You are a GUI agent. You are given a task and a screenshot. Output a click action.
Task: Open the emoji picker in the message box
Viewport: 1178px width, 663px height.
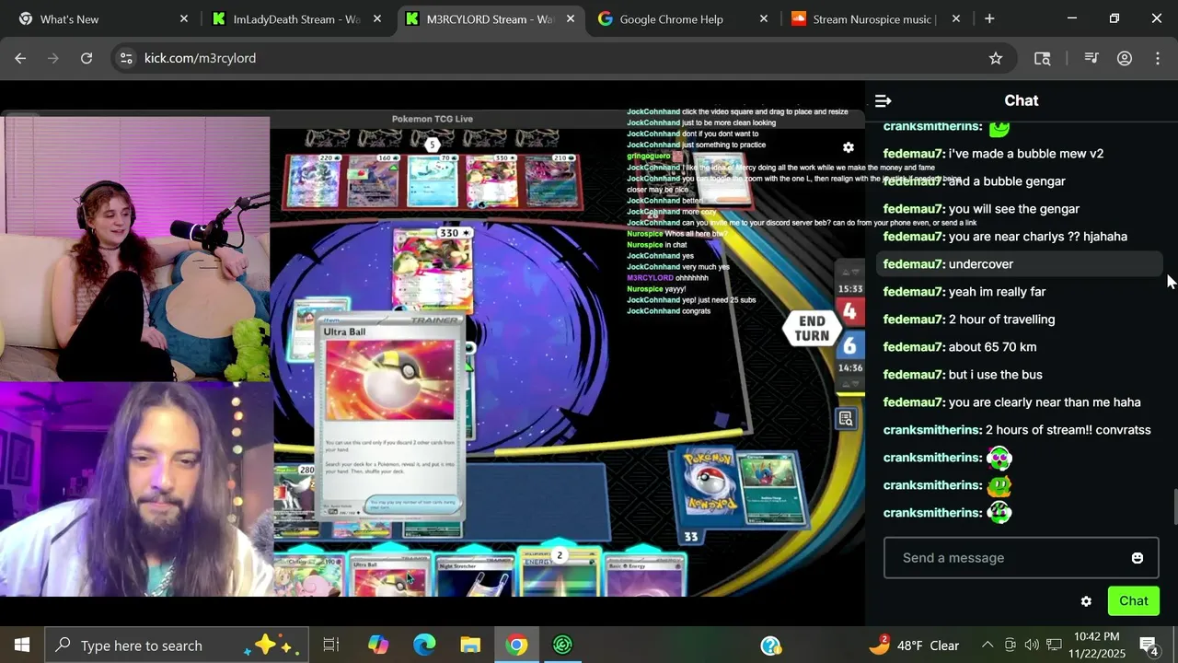pos(1137,558)
